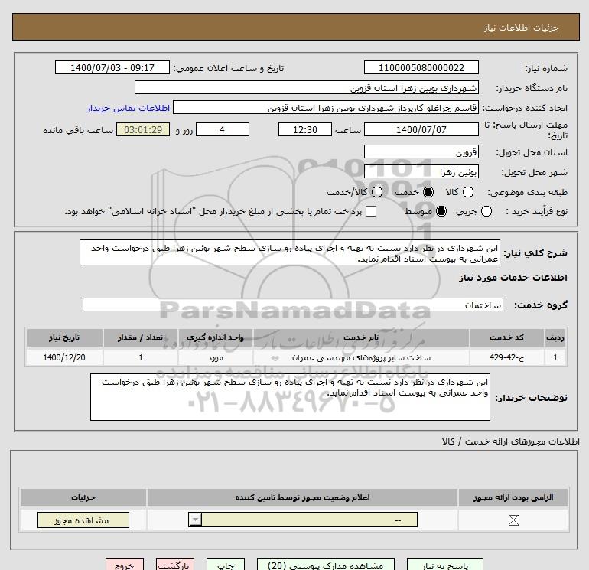Click the deadline date field 1400/07/07
The image size is (589, 570).
pos(421,129)
